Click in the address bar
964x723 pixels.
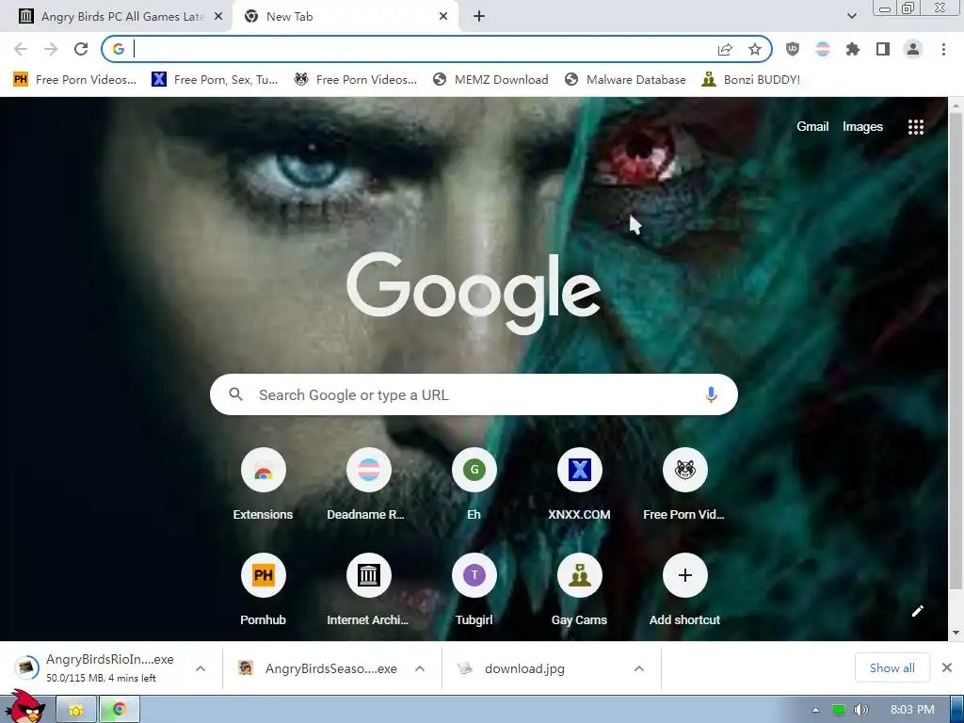[425, 49]
